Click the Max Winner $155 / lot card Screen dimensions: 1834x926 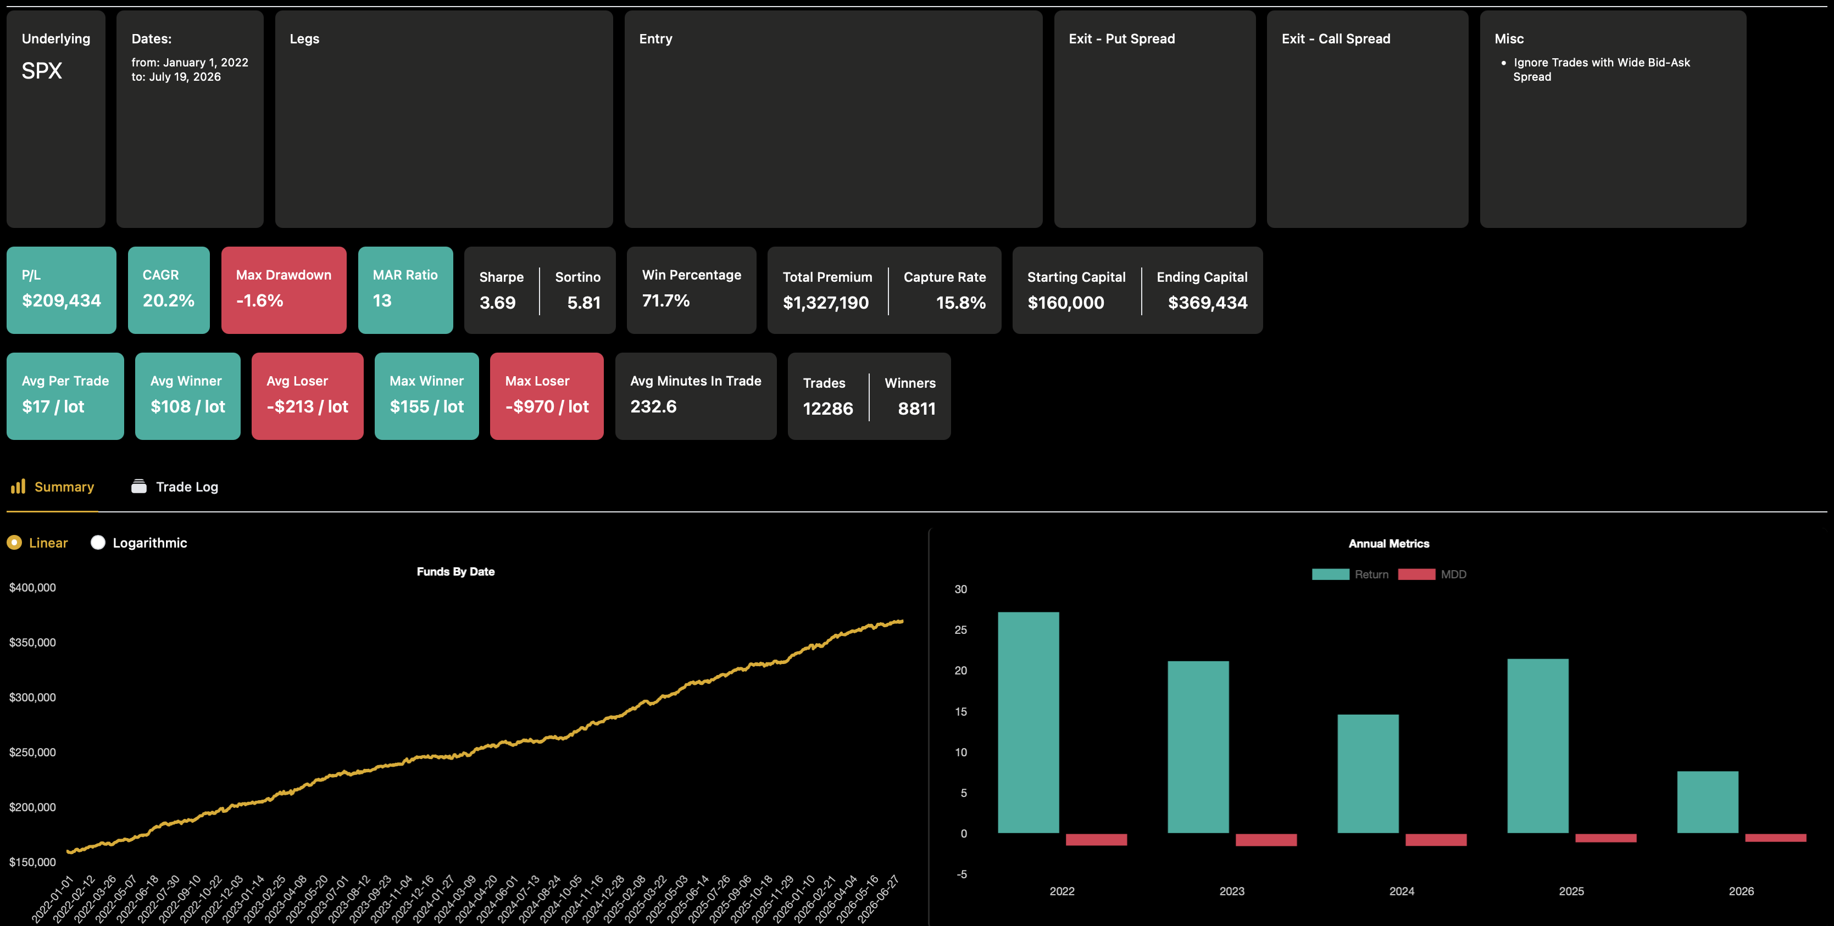click(426, 396)
